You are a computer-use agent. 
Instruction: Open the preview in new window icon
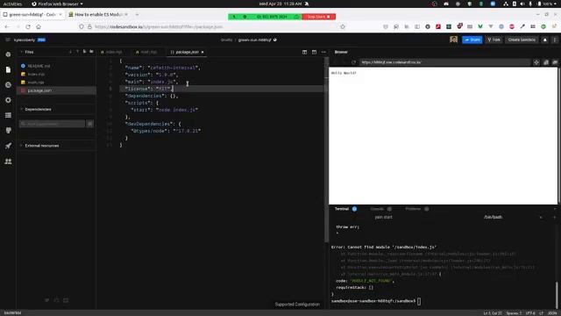(x=555, y=62)
